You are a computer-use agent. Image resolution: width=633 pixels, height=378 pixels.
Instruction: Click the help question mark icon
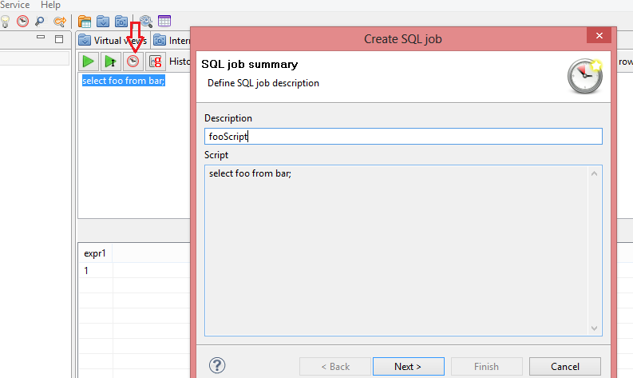pos(216,366)
